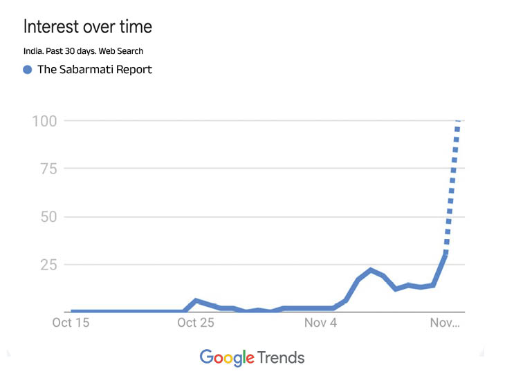Click the 75 y-axis label
This screenshot has height=376, width=505.
pyautogui.click(x=47, y=169)
